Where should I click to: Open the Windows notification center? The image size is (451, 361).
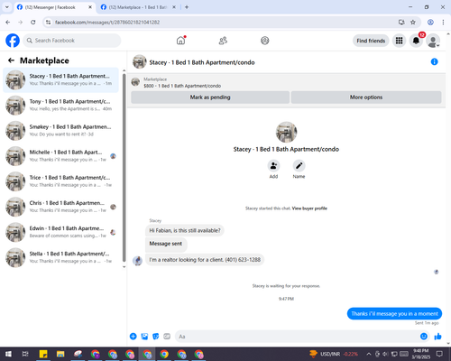coord(439,354)
